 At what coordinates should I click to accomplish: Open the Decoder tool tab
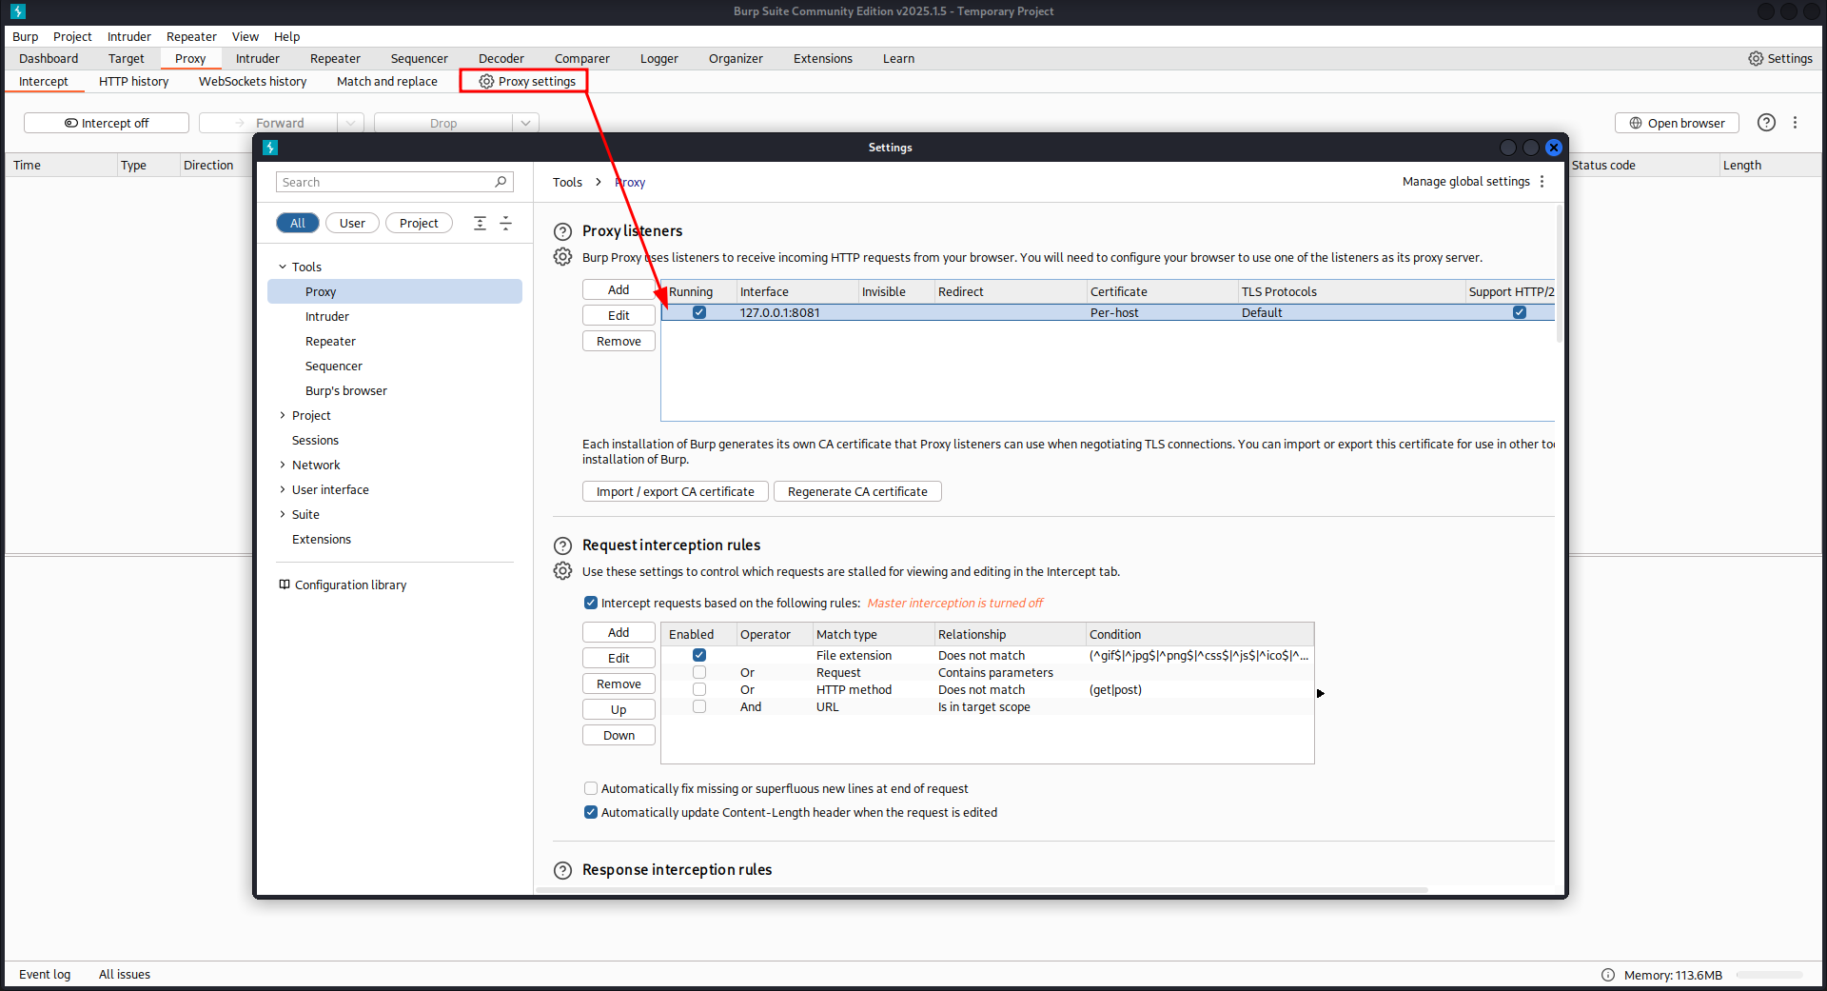pyautogui.click(x=501, y=58)
